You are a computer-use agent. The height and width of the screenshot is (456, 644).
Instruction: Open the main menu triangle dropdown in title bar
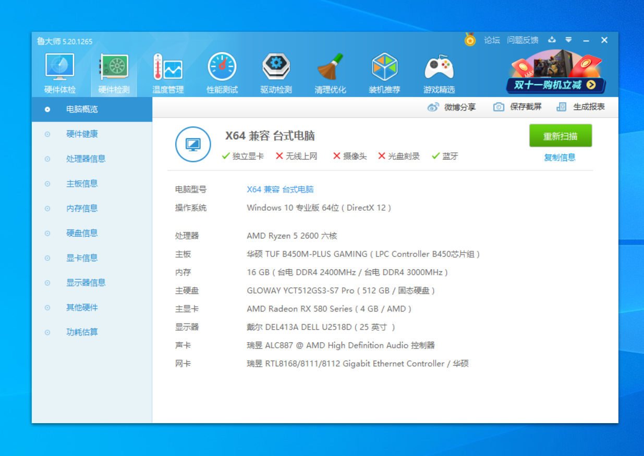pos(568,40)
